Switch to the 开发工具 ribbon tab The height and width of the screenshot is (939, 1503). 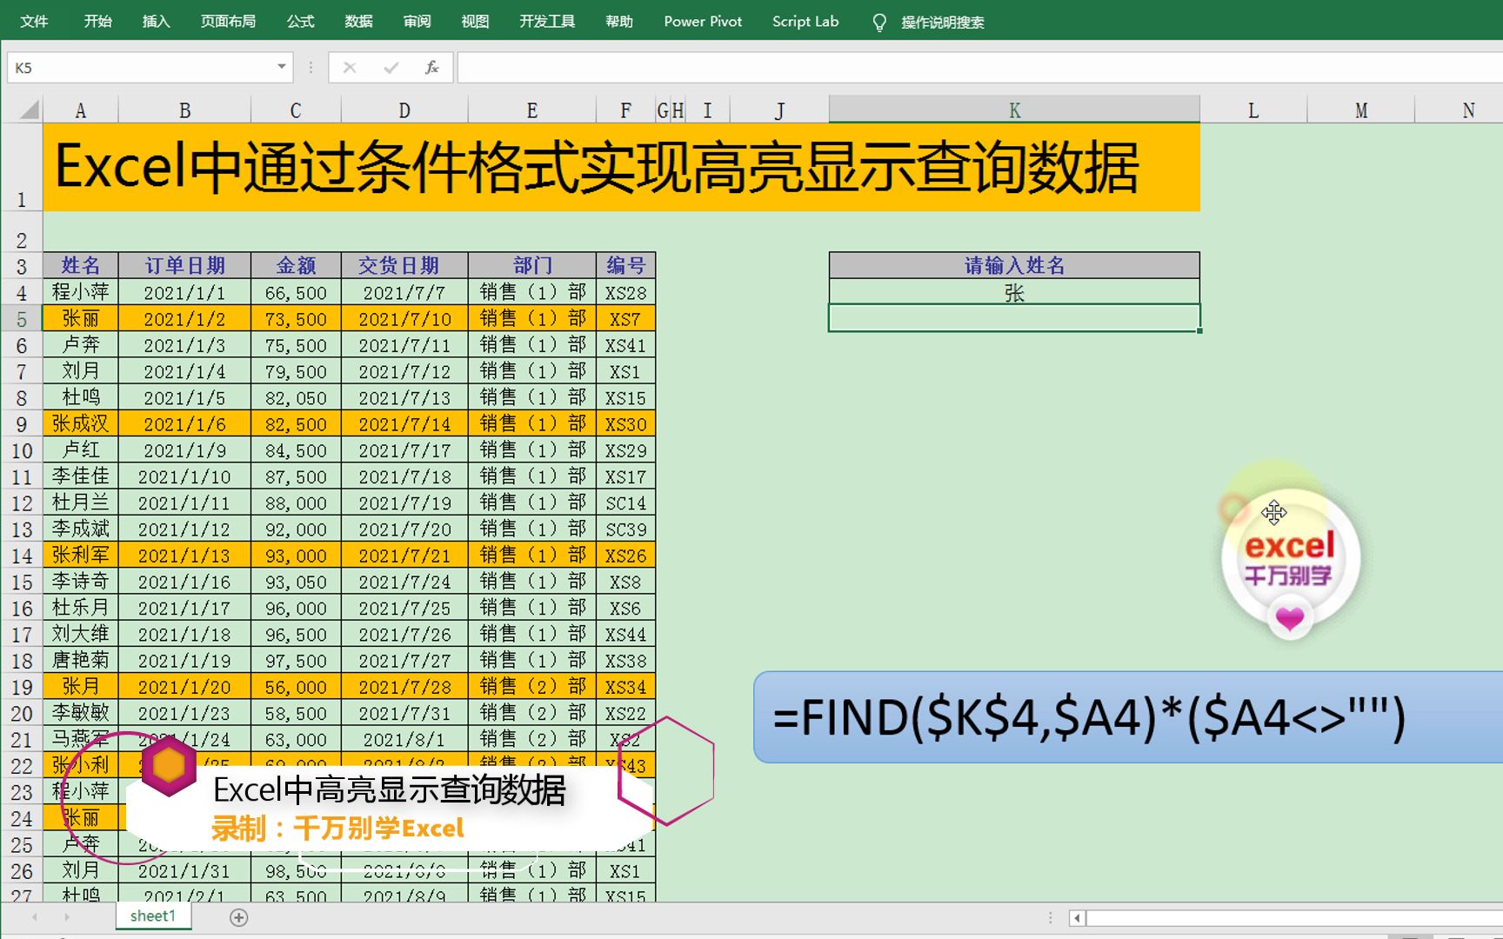tap(546, 22)
